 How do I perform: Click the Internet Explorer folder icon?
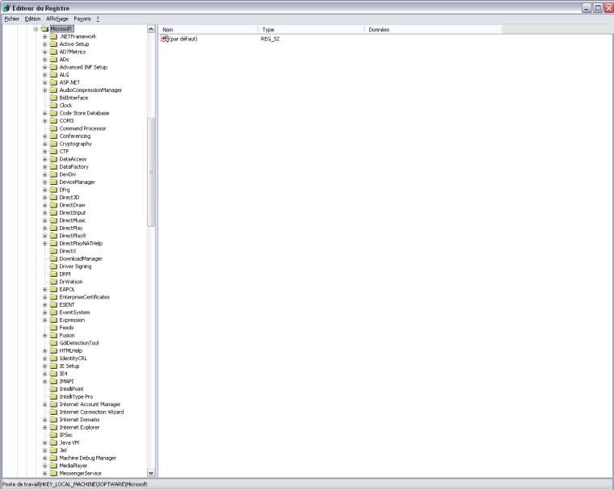(53, 427)
